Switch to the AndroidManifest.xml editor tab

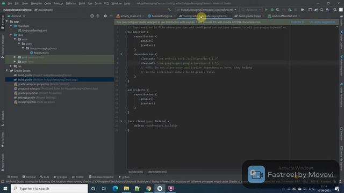pos(284,16)
